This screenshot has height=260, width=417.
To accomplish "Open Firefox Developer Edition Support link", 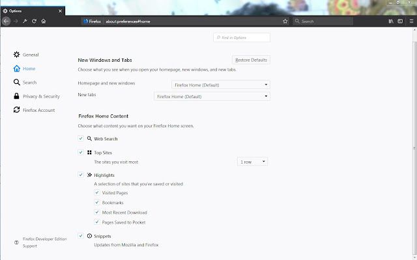I will pyautogui.click(x=45, y=242).
